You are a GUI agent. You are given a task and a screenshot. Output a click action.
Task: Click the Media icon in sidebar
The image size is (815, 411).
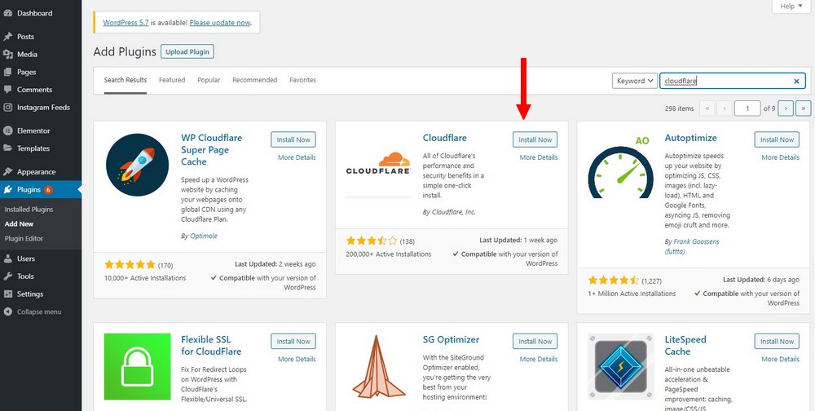point(8,54)
